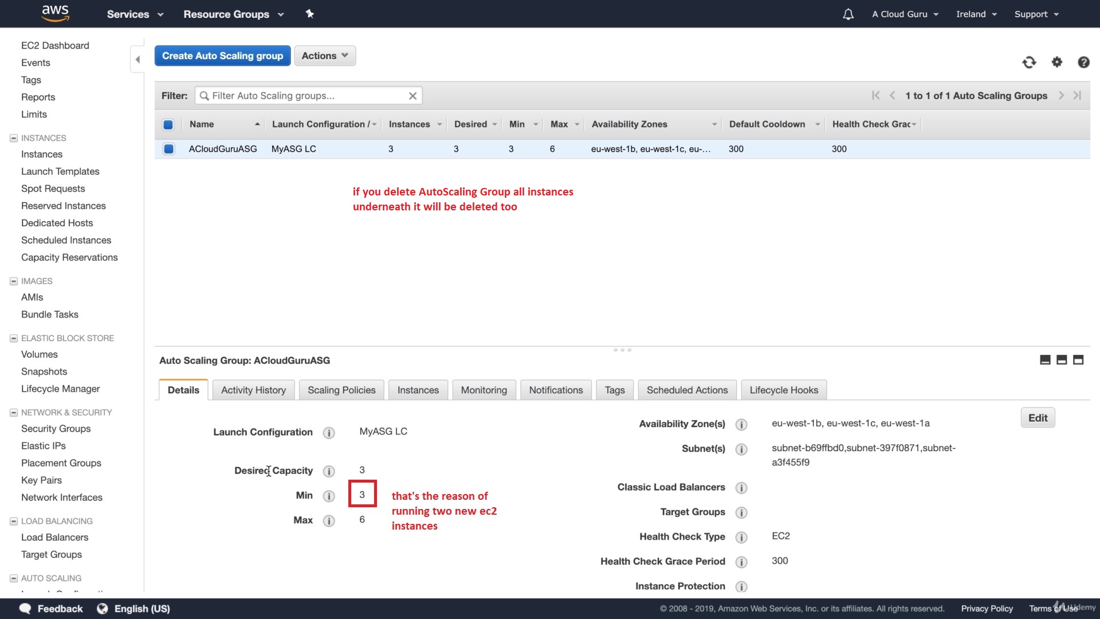Click info icon next to Desired Capacity
Image resolution: width=1100 pixels, height=619 pixels.
pyautogui.click(x=328, y=471)
